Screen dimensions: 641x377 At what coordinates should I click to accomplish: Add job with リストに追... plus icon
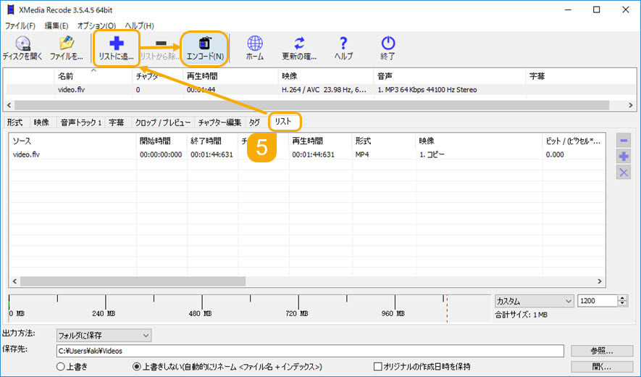pos(117,49)
